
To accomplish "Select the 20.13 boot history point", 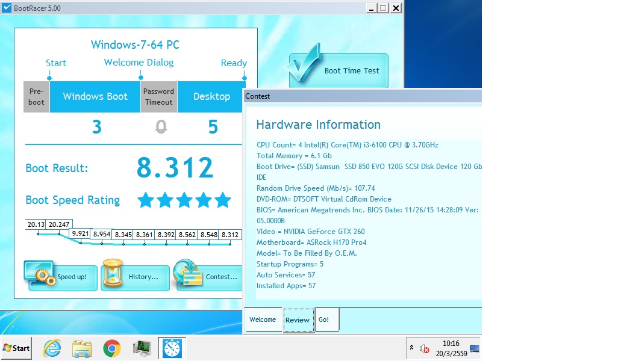I will click(36, 224).
